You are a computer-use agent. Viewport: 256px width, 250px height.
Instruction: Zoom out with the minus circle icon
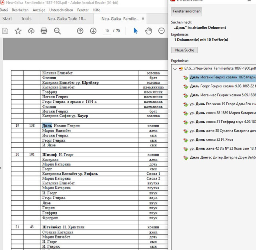tap(161, 31)
